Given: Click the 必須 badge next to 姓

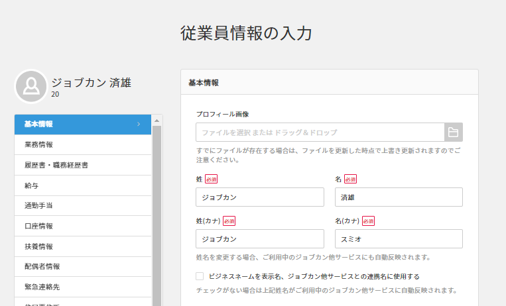Looking at the screenshot, I should click(212, 179).
